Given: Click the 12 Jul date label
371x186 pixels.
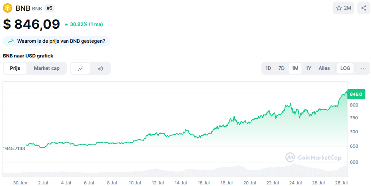Looking at the screenshot, I should pyautogui.click(x=158, y=183).
